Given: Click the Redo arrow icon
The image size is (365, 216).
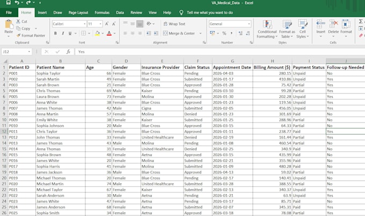Looking at the screenshot, I should (28, 3).
